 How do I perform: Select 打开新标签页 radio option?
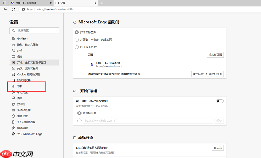coord(77,32)
